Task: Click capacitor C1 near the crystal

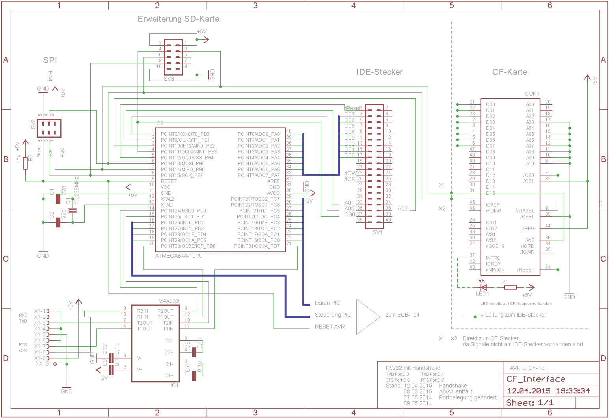Action: pyautogui.click(x=58, y=199)
